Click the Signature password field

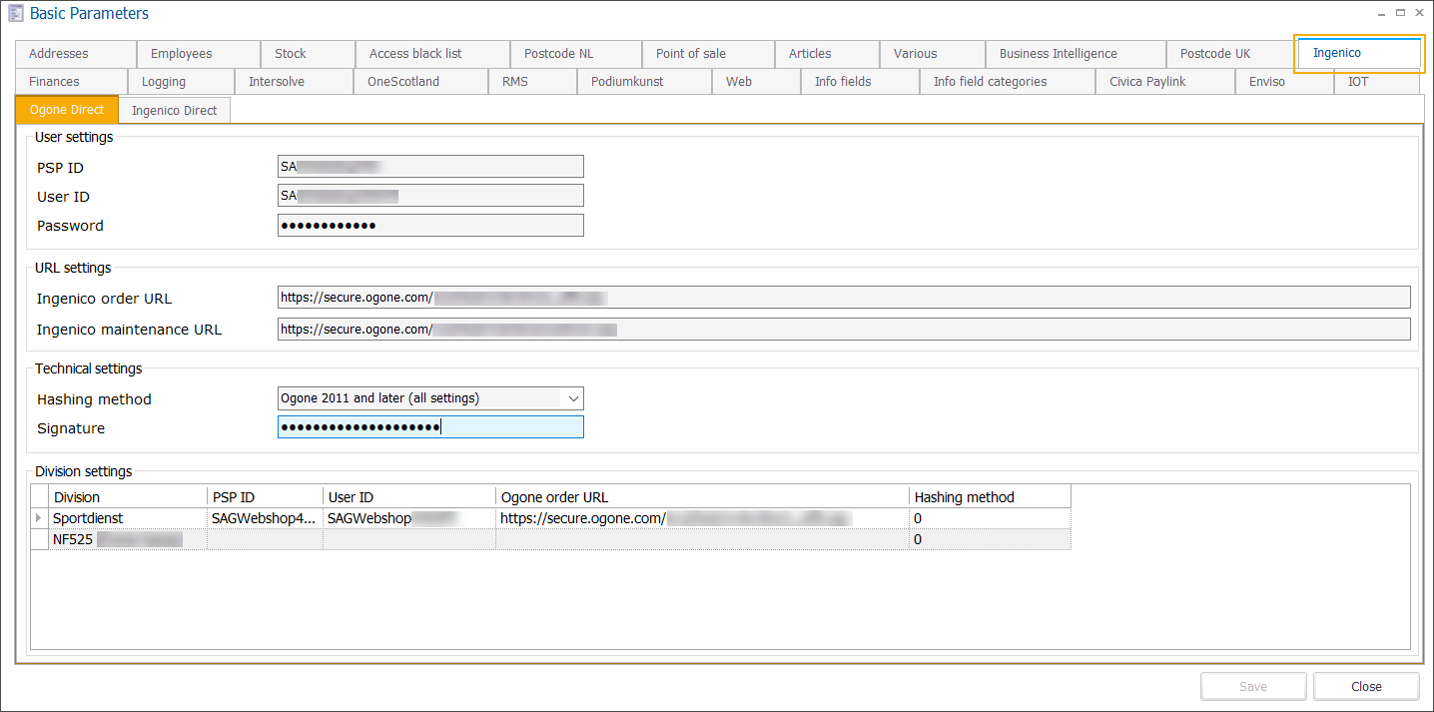click(x=430, y=426)
